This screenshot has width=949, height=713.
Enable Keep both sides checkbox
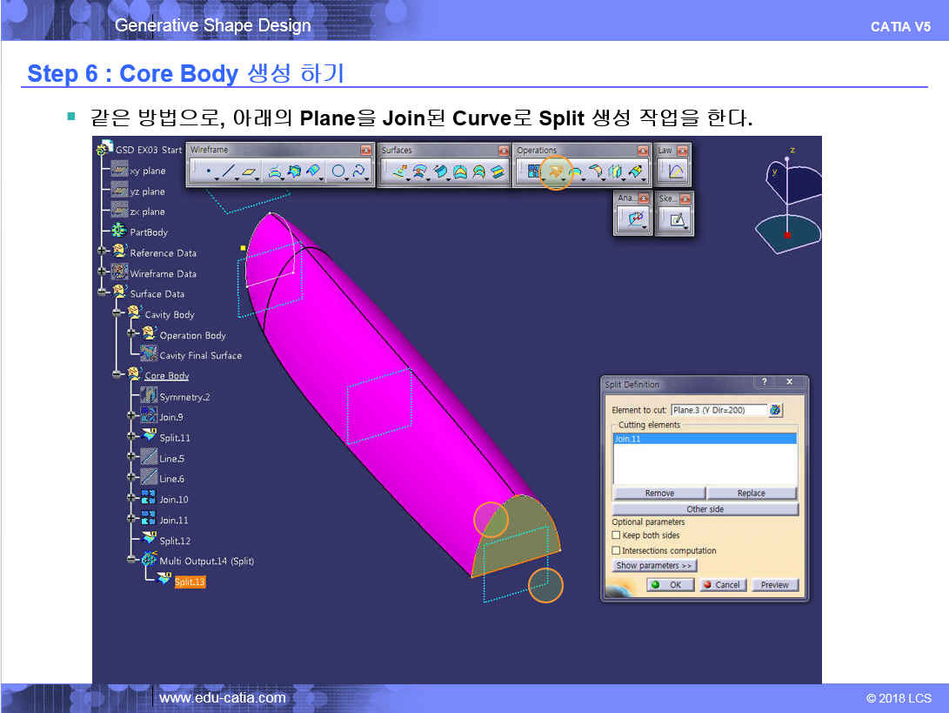pos(617,535)
